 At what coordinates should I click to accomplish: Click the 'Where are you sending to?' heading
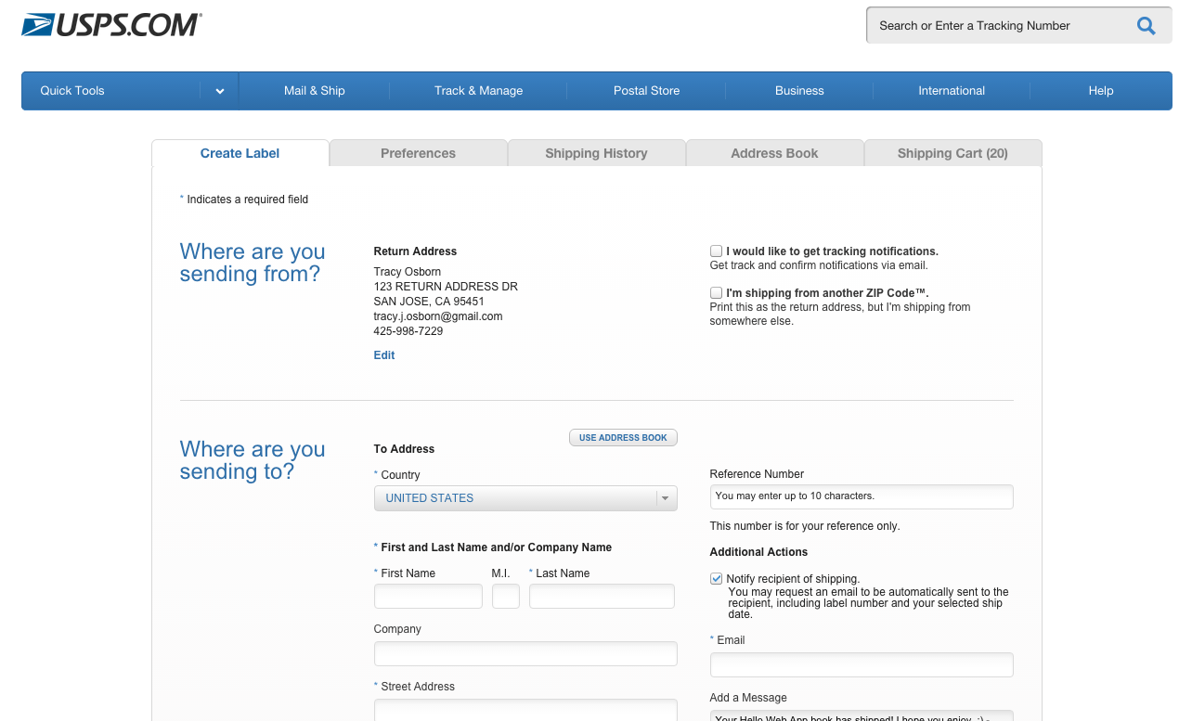[253, 460]
